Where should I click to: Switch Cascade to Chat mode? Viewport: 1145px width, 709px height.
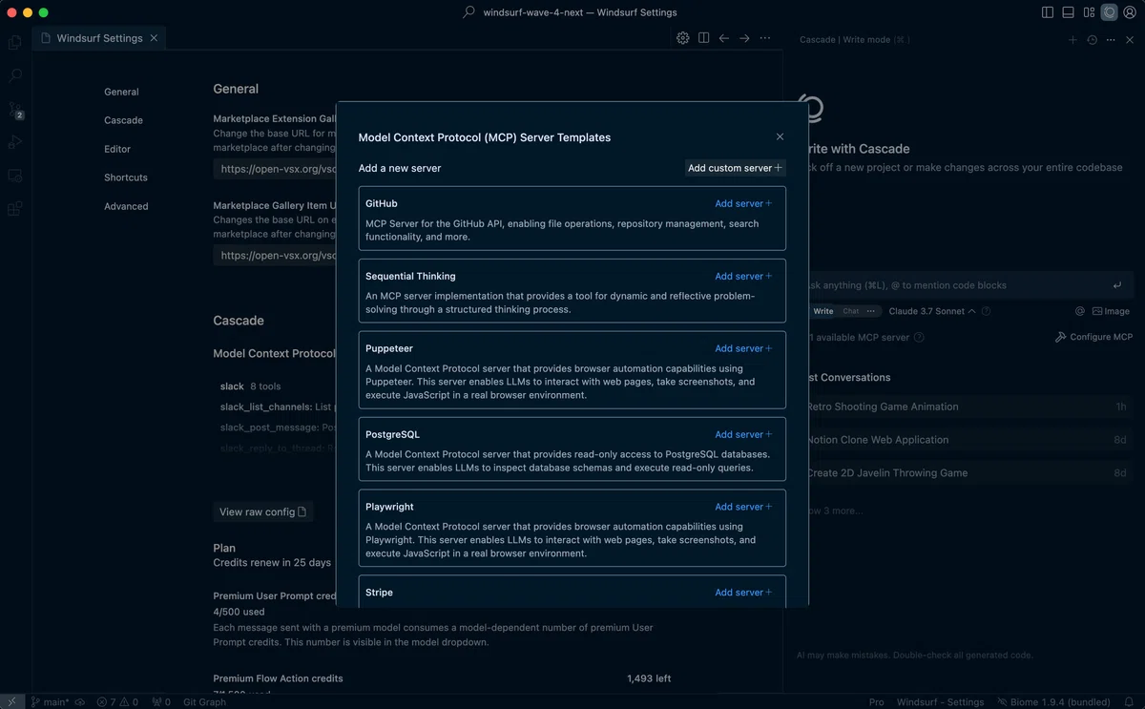[x=850, y=311]
